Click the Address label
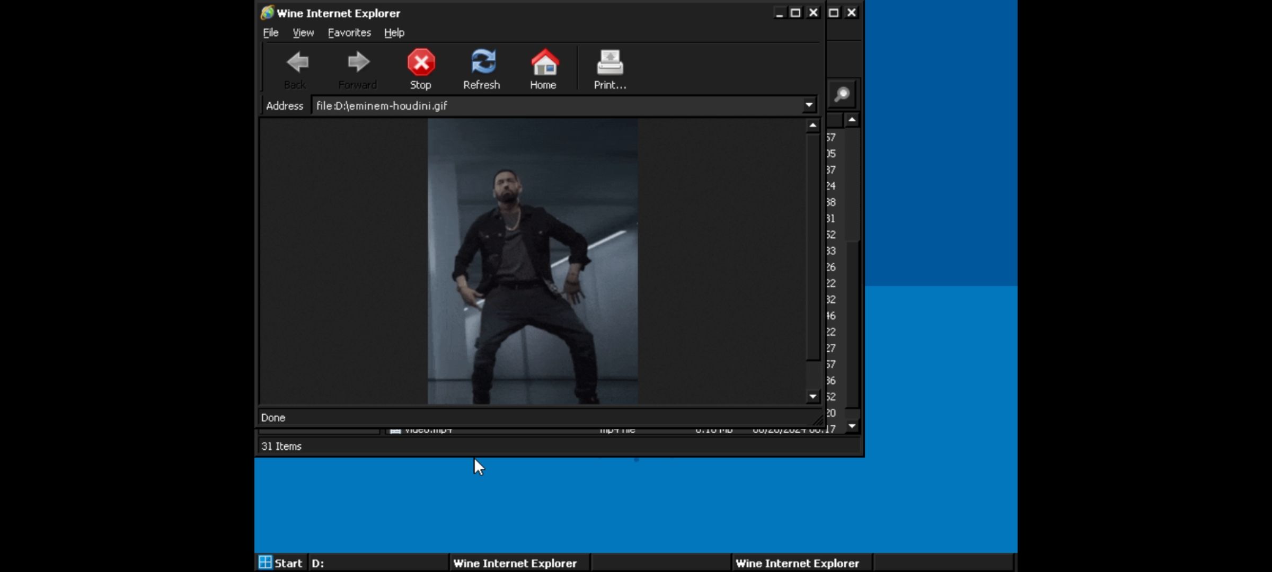Screen dimensions: 1272x572 pyautogui.click(x=285, y=106)
